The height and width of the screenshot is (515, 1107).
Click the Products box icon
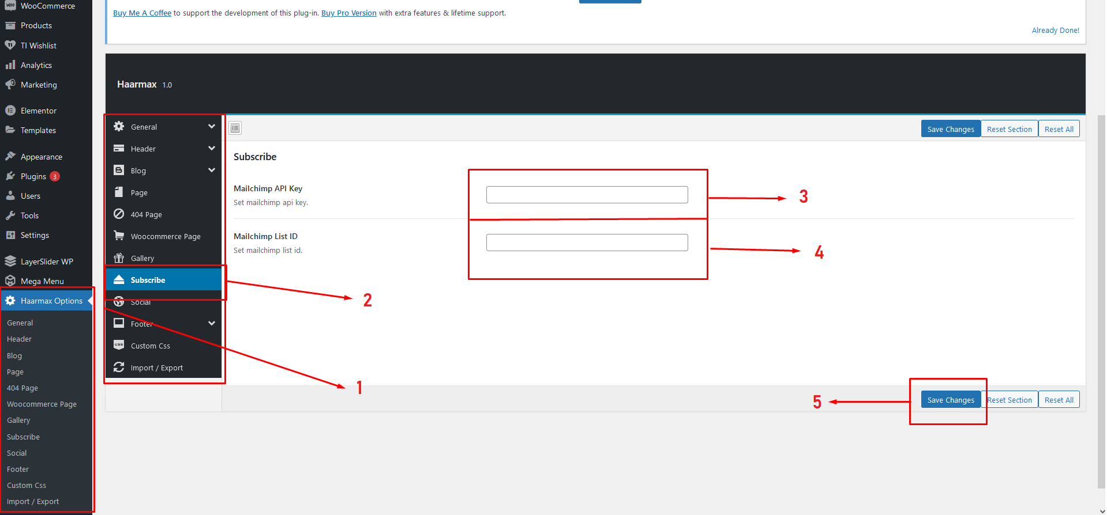(x=10, y=25)
